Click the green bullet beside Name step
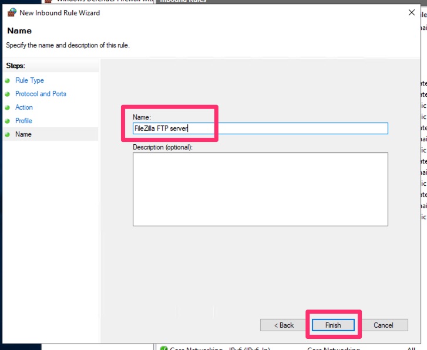Screen dimensions: 427x350 (x=8, y=134)
